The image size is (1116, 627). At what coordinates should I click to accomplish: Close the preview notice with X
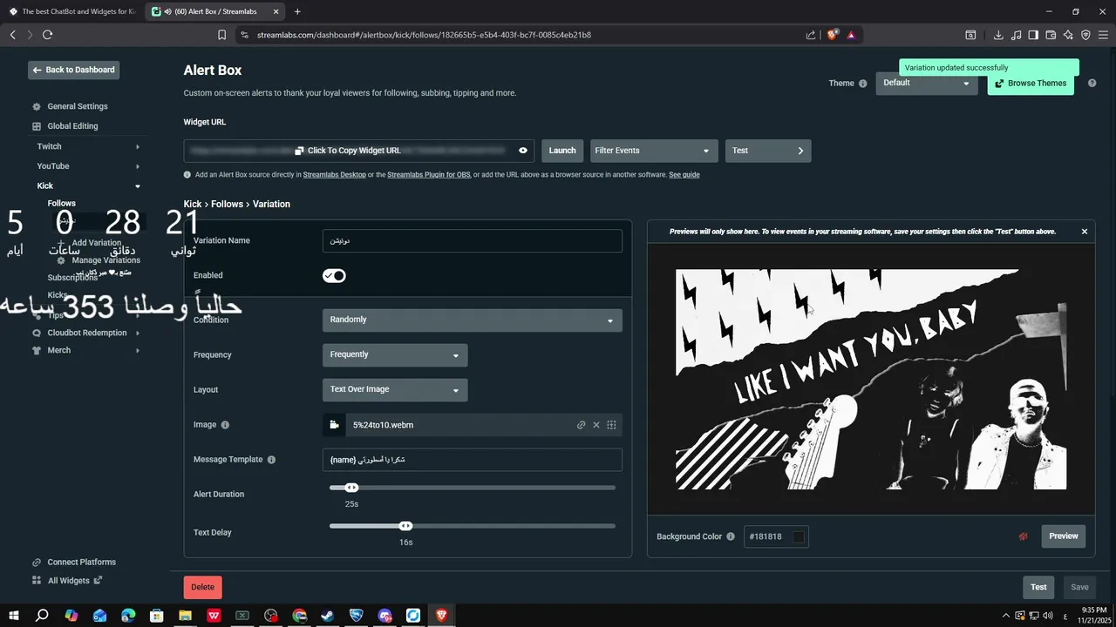[1085, 232]
